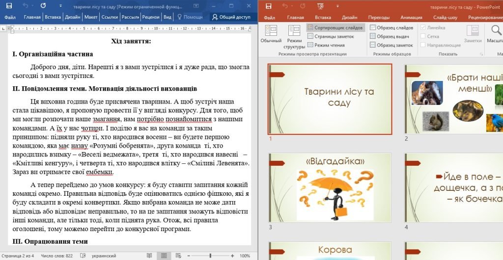Viewport: 503px width, 260px height.
Task: Click 'Число слов: 822' in status bar
Action: click(57, 256)
